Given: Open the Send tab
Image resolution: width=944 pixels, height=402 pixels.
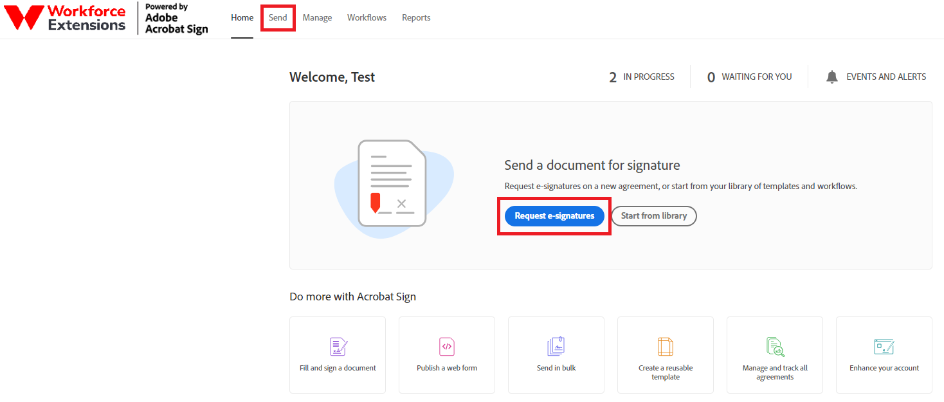Looking at the screenshot, I should click(278, 17).
